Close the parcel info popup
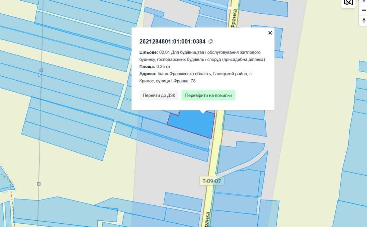This screenshot has width=367, height=227. (270, 33)
